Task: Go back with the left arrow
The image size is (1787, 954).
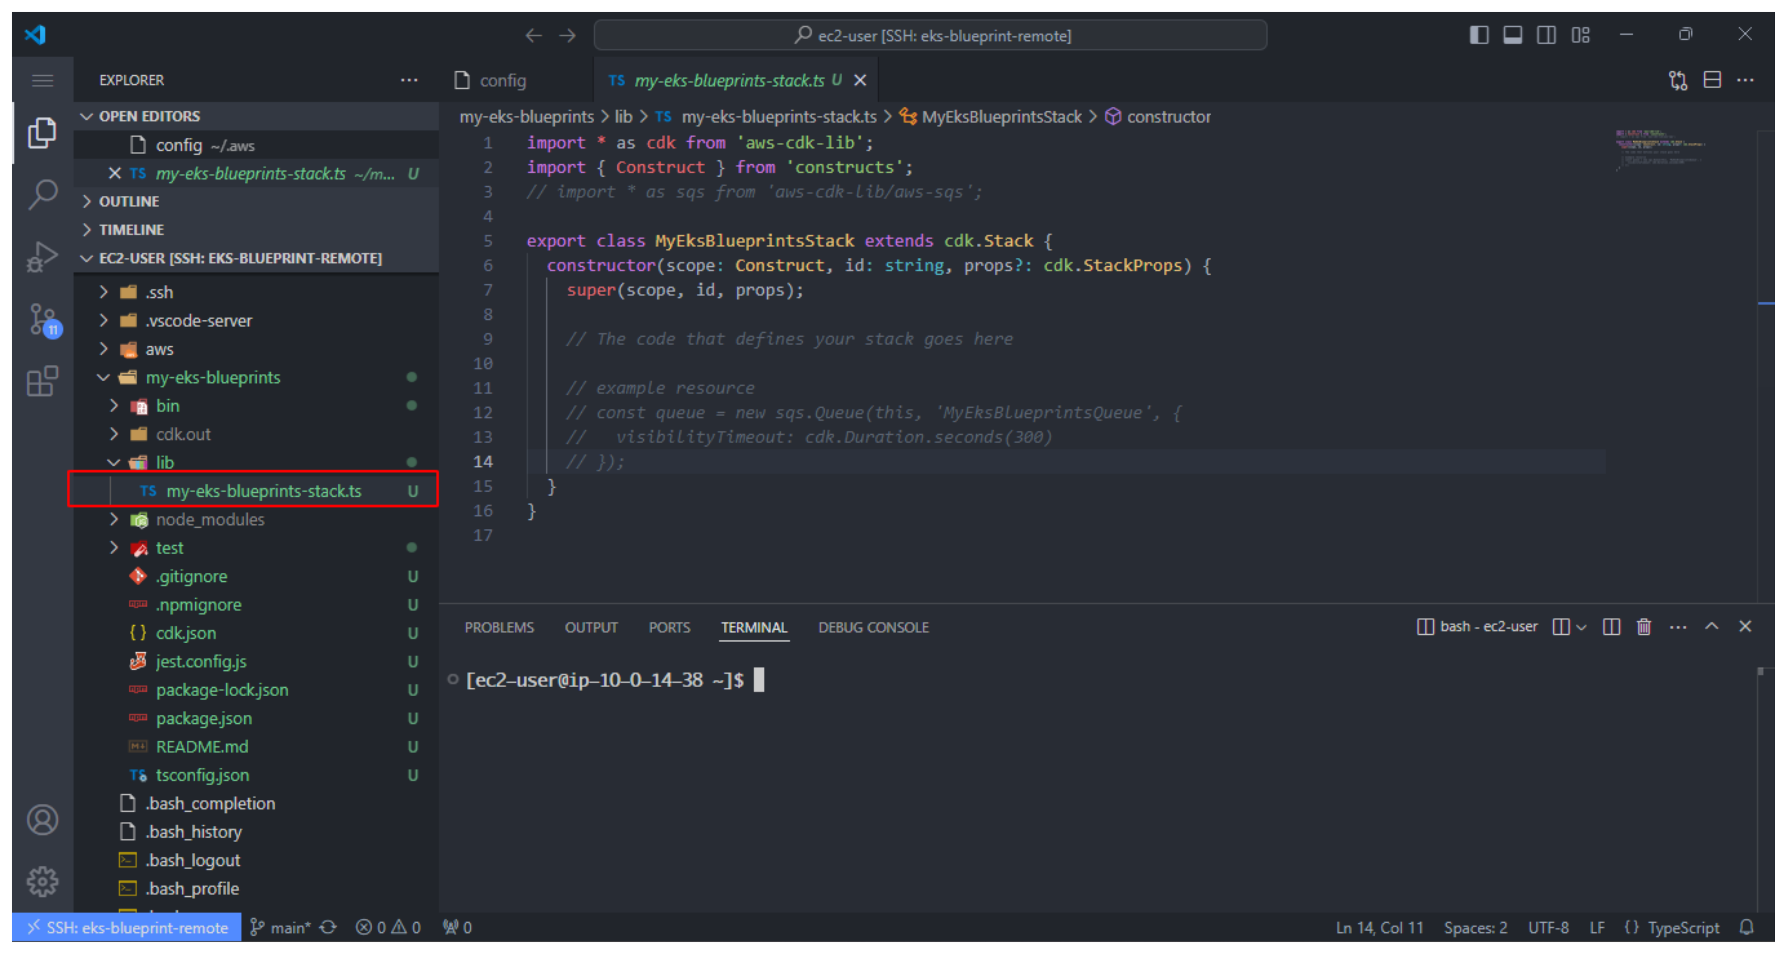Action: point(533,35)
